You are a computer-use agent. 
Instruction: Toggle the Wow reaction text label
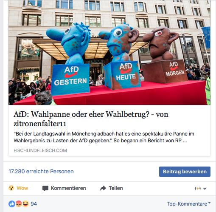(x=22, y=188)
